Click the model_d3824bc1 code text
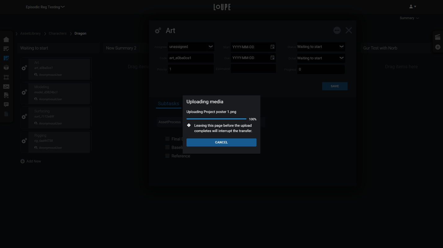This screenshot has height=248, width=443. pyautogui.click(x=46, y=92)
